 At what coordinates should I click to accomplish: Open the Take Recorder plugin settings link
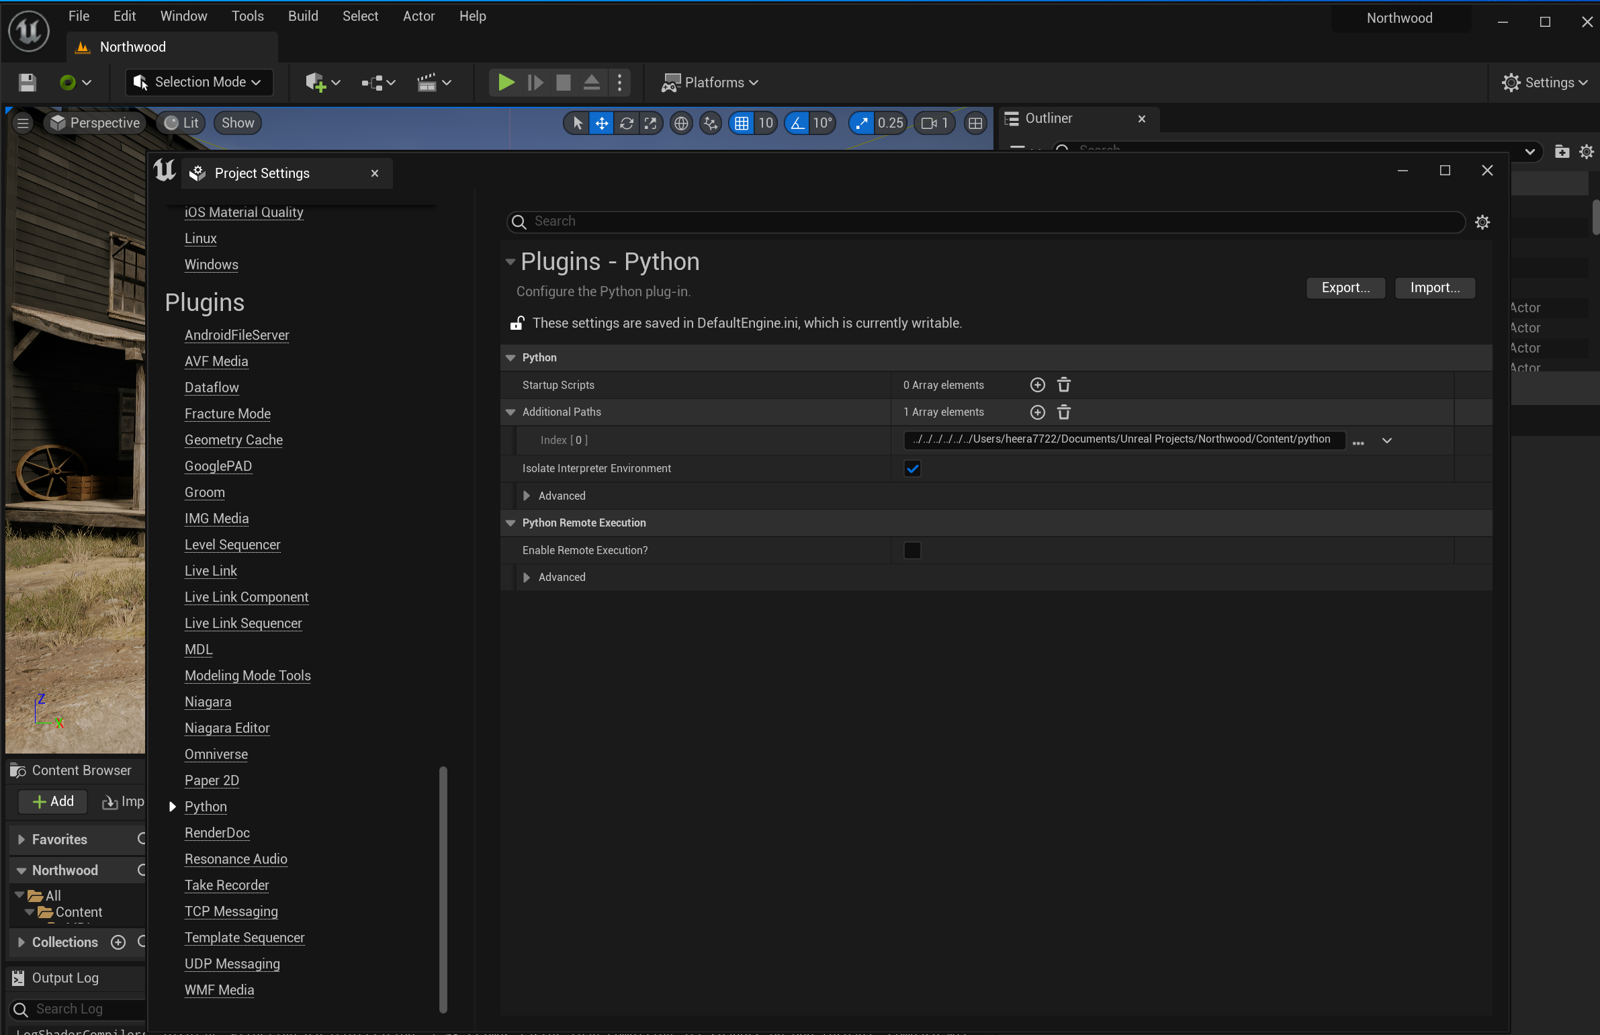(227, 885)
